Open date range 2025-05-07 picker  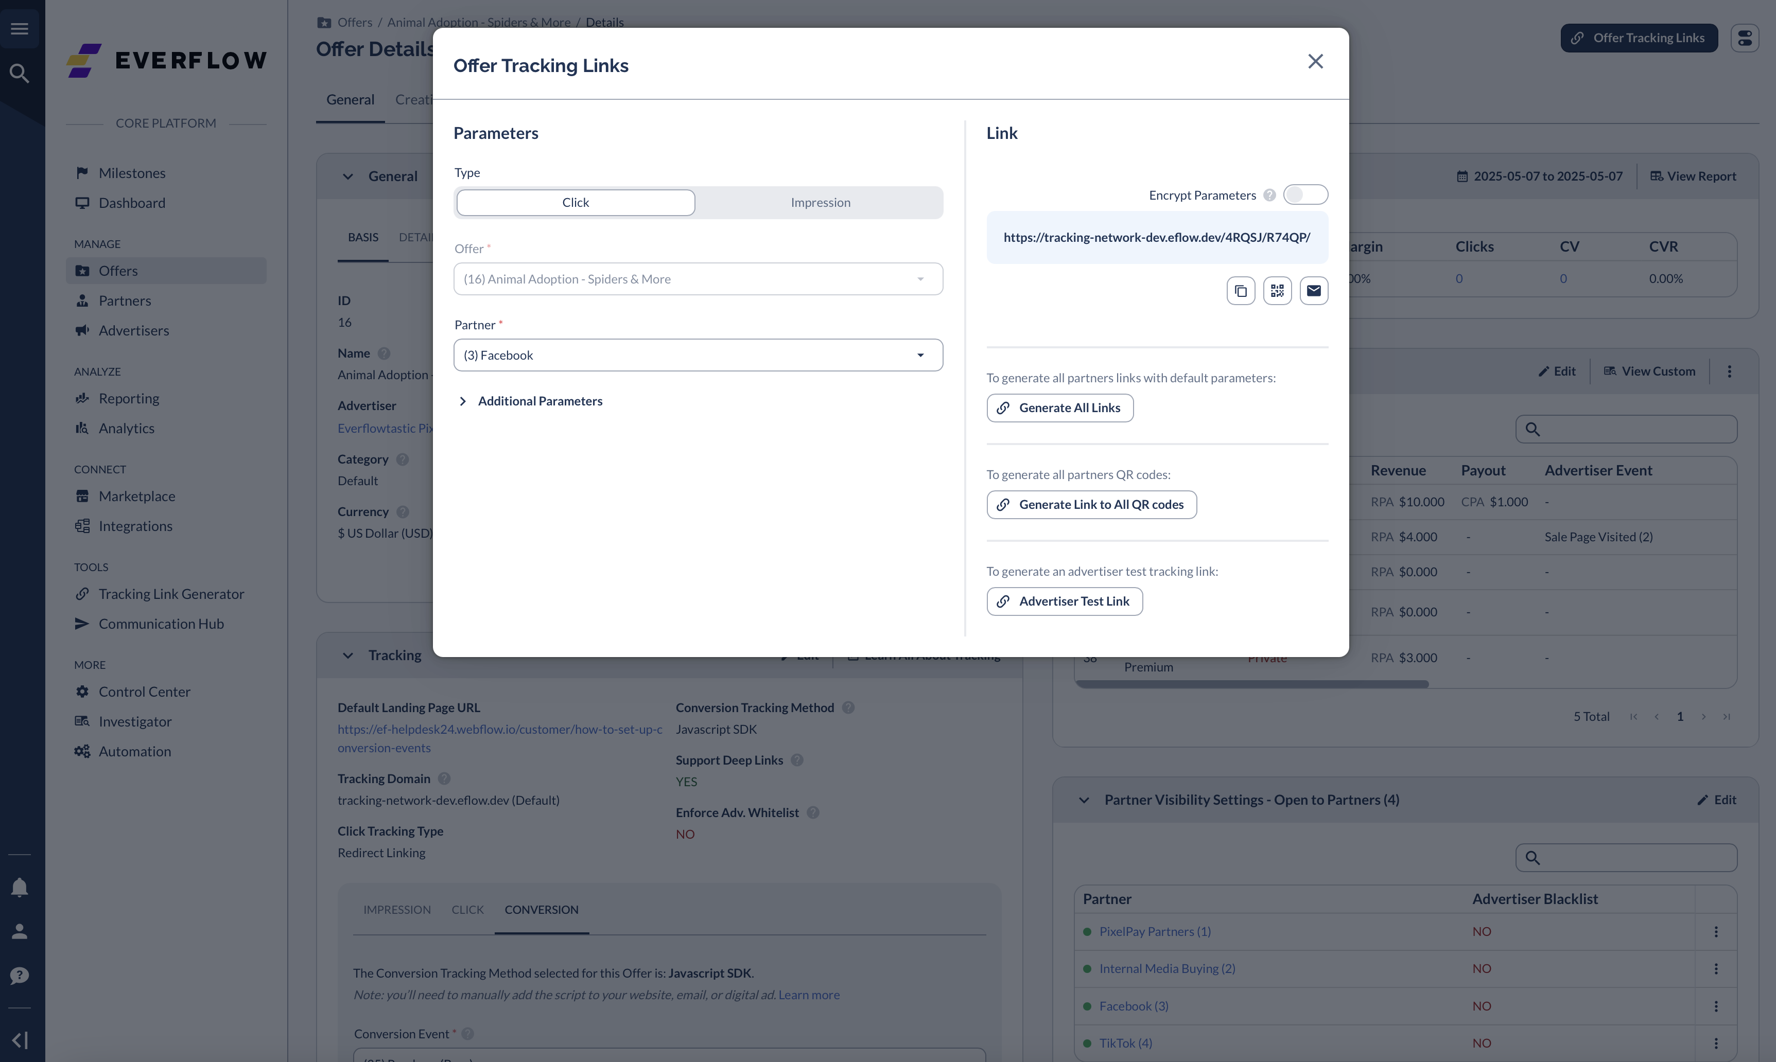1540,176
